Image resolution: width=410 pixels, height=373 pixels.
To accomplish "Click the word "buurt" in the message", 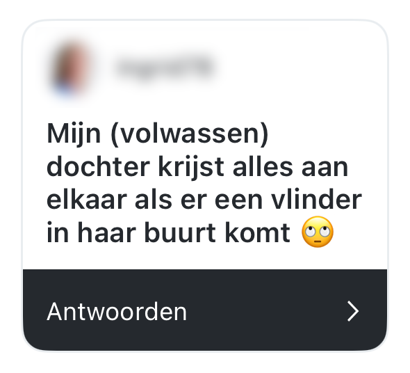I will (180, 232).
